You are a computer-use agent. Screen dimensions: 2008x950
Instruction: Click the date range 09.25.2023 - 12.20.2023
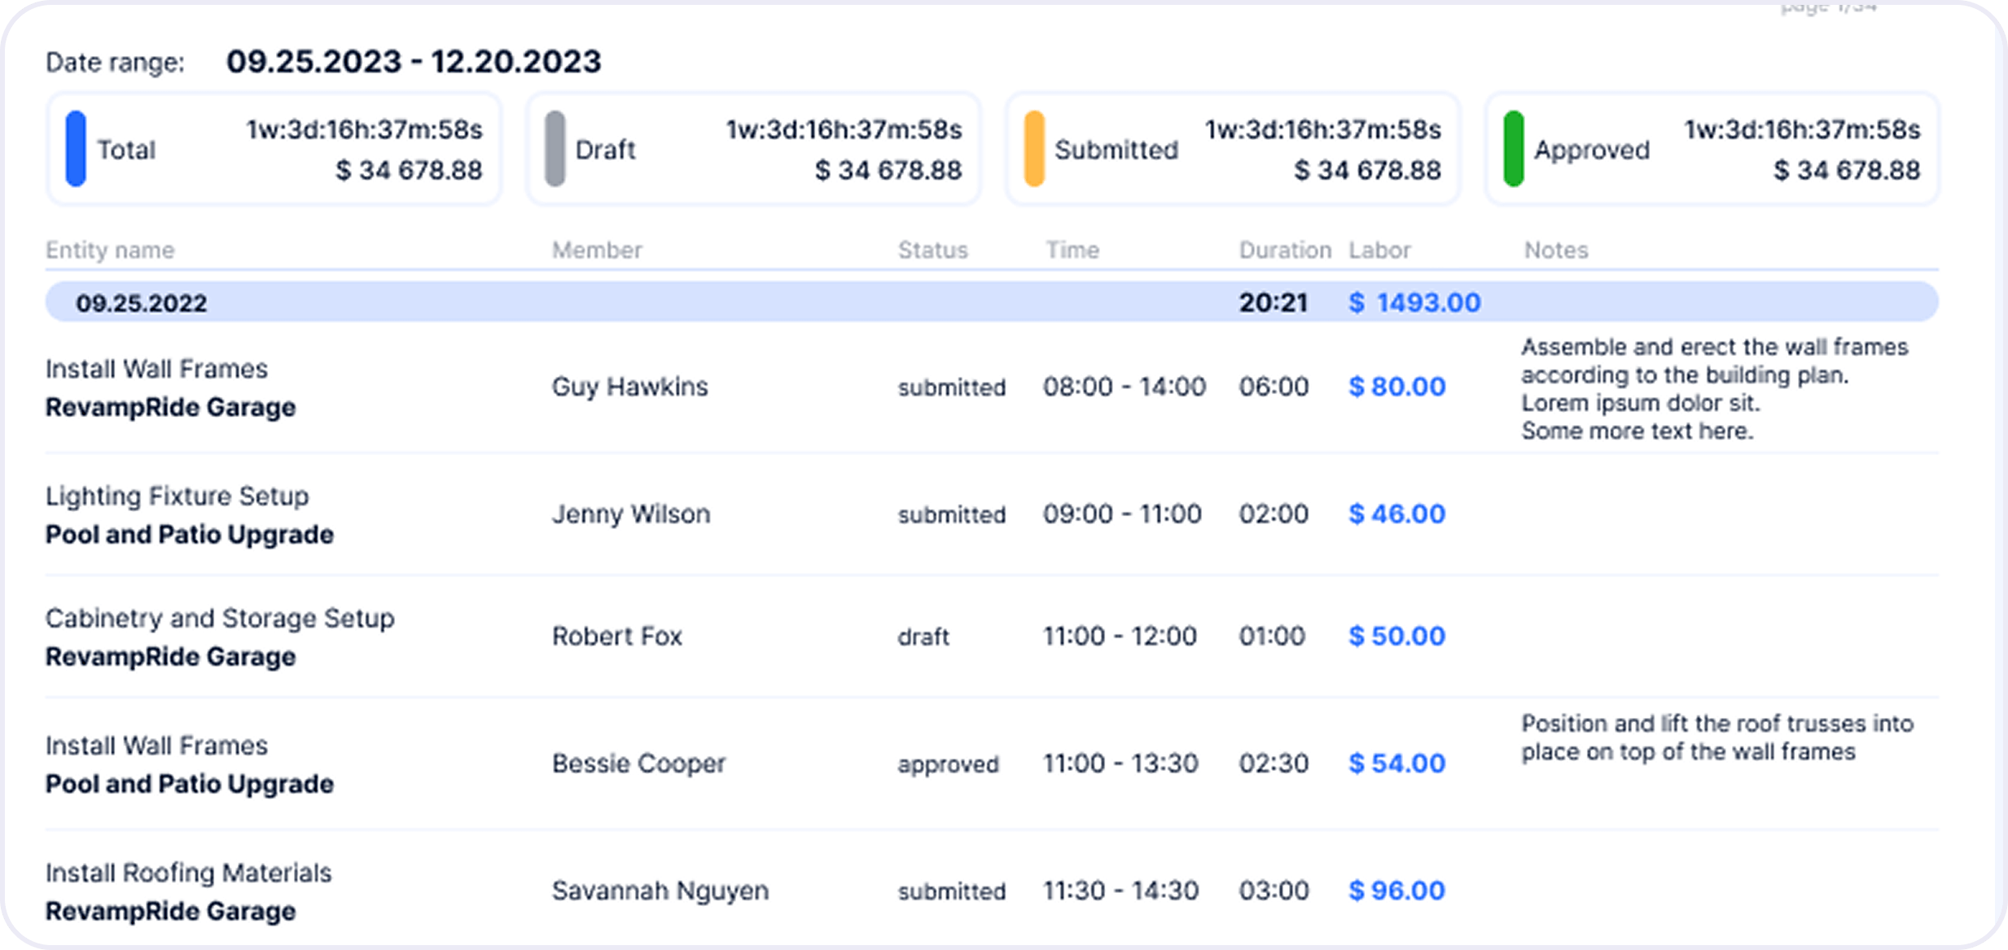pos(414,62)
